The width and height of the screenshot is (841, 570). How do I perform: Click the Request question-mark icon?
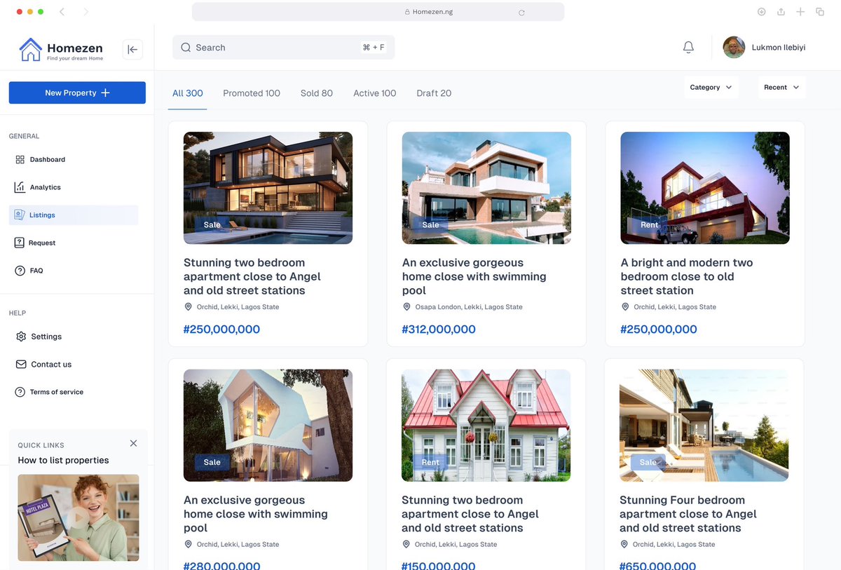click(19, 243)
